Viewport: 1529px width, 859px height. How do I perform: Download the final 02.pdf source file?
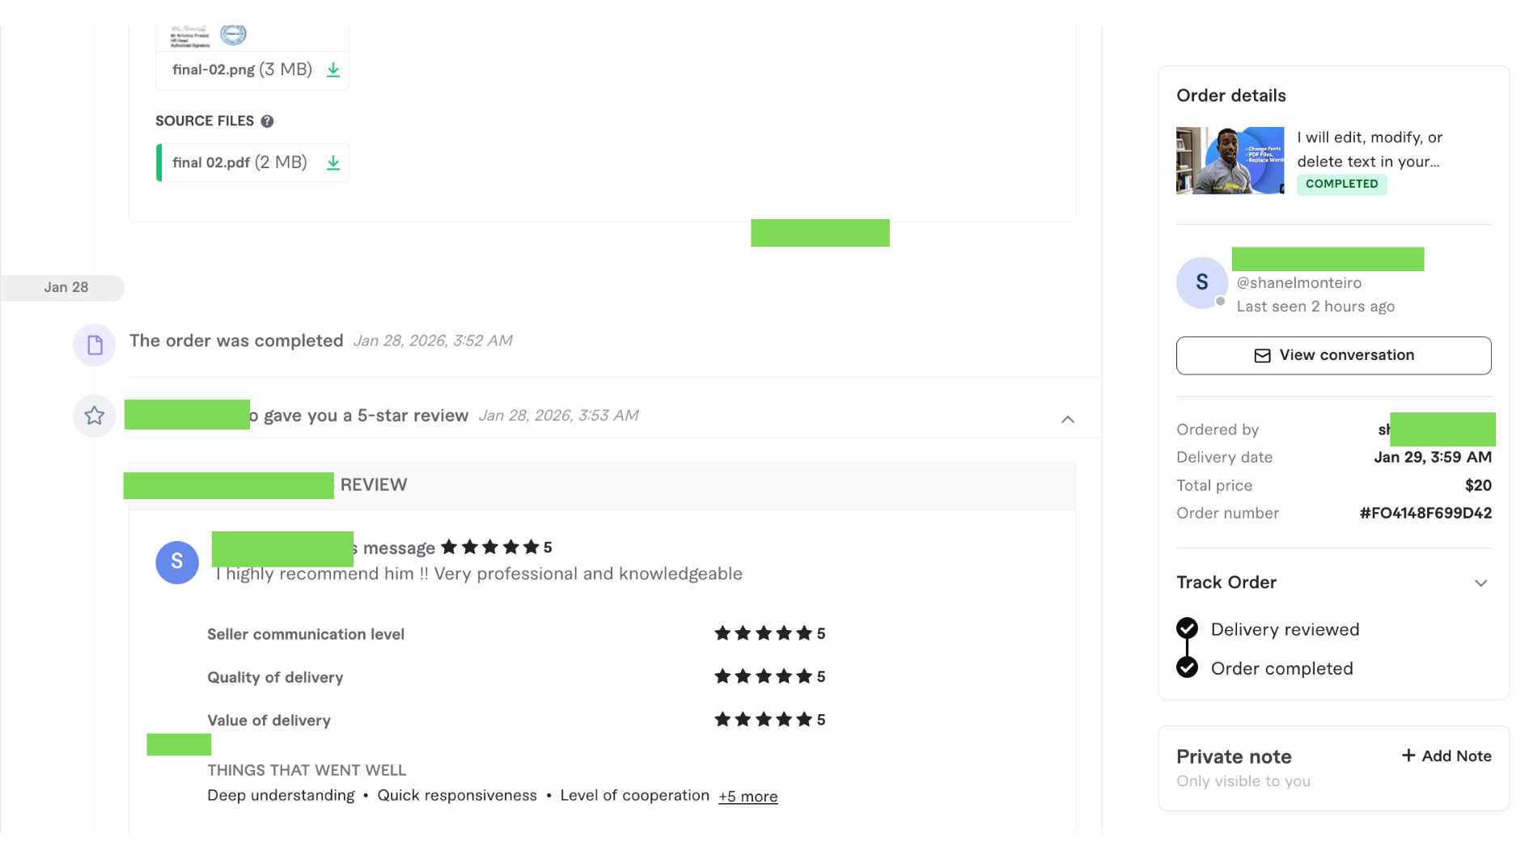[333, 163]
